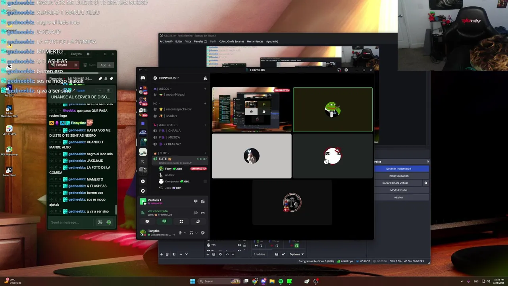Screen dimensions: 508x286
Task: Click invite people icon beside FINNYCLUB
Action: [x=205, y=78]
